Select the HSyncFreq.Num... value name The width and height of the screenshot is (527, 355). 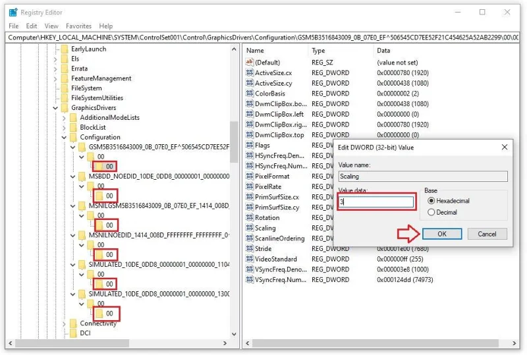[x=281, y=166]
